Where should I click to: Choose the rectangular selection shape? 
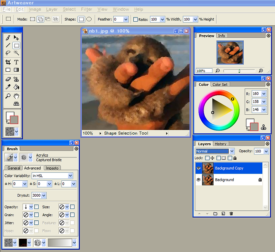[81, 19]
